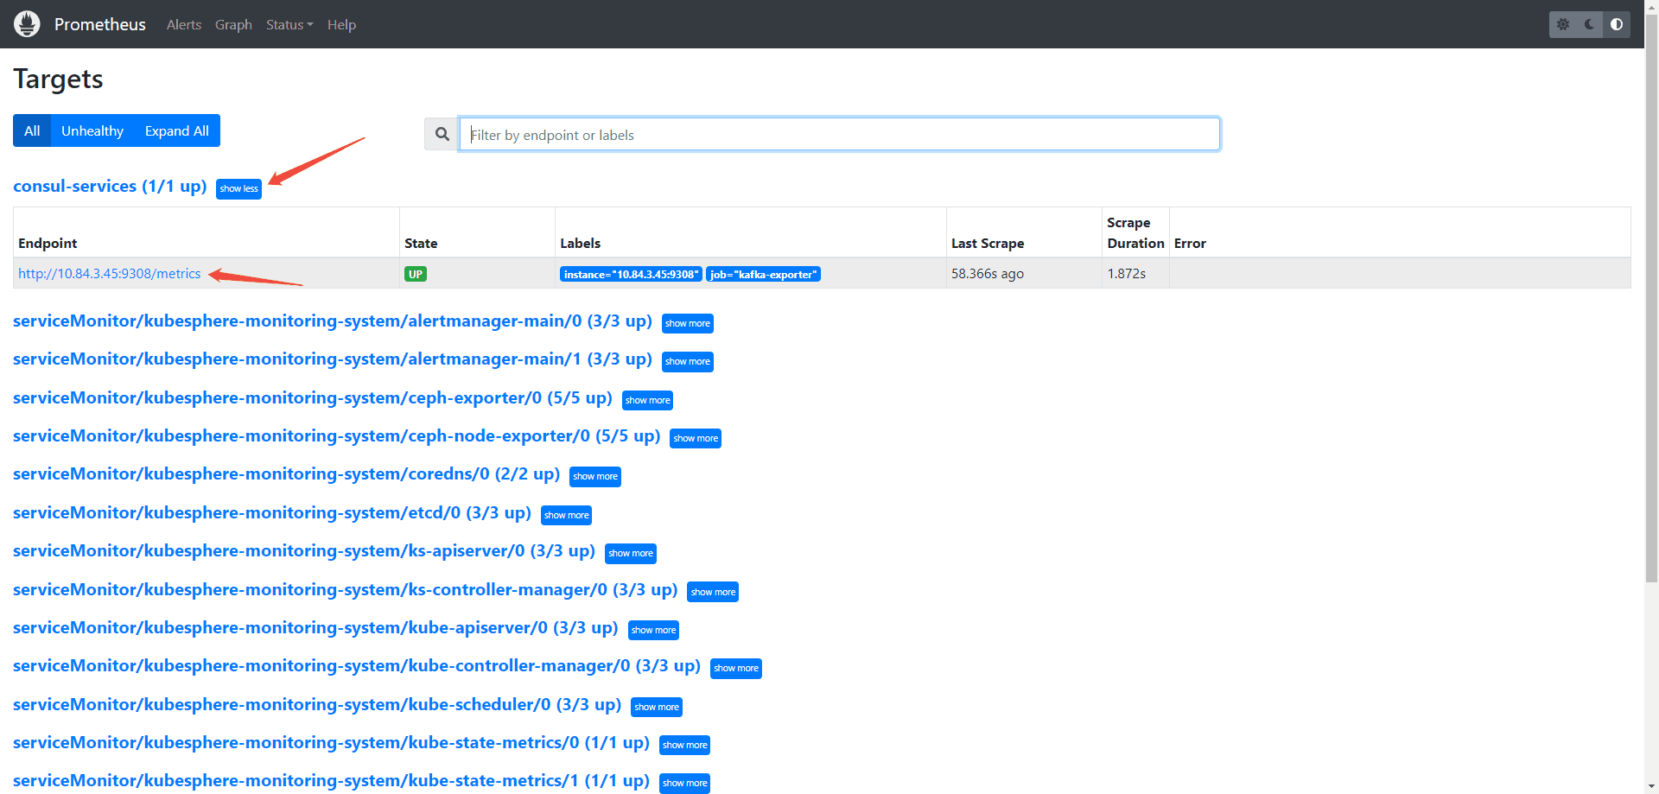Open etcd/0 (3/3 up) heading

click(272, 512)
